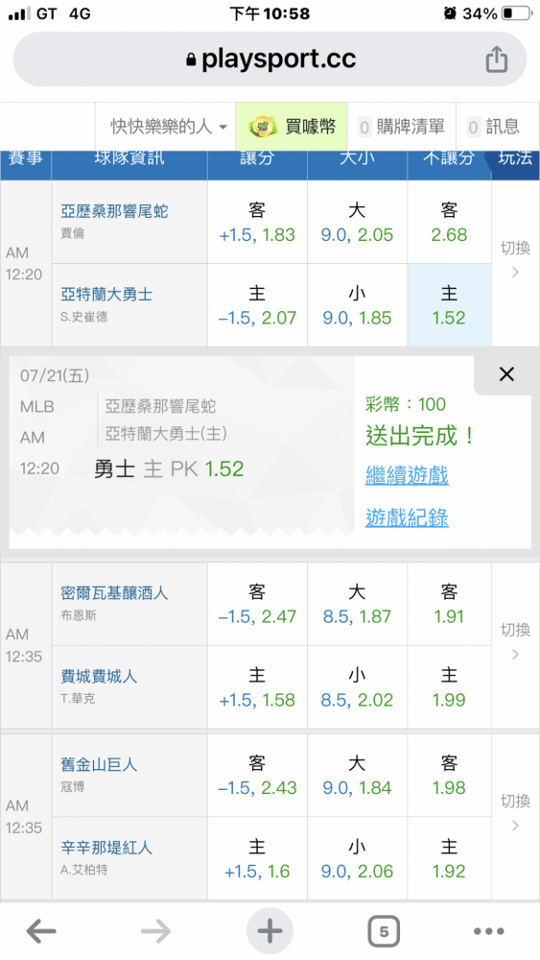The width and height of the screenshot is (540, 960).
Task: Select 客 2.68 moneyline for Diamondbacks
Action: pyautogui.click(x=449, y=223)
